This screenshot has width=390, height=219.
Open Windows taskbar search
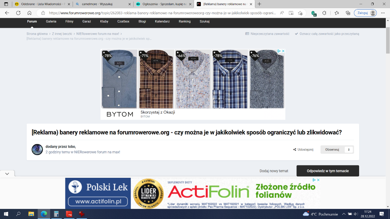[18, 214]
